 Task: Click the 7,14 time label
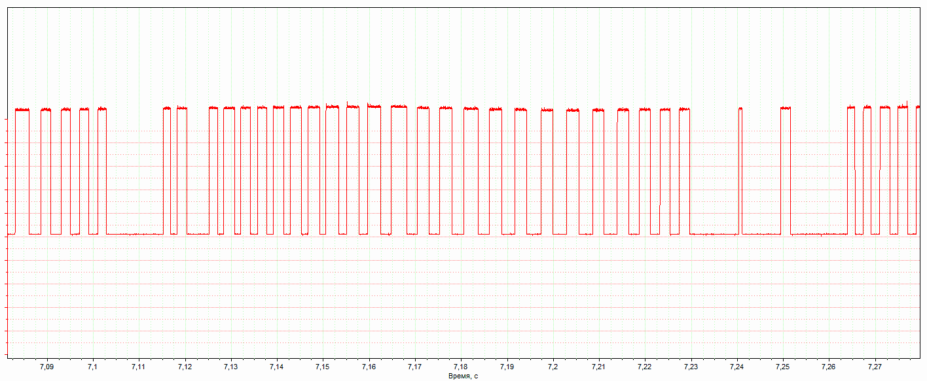276,368
